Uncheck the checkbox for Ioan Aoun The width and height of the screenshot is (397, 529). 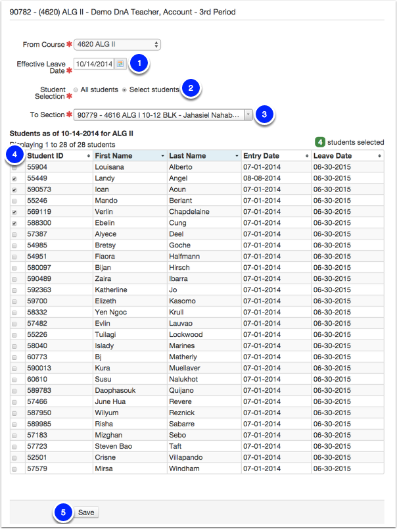click(x=14, y=189)
